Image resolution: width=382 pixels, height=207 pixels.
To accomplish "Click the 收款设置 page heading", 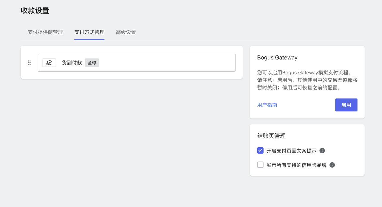I will pos(35,10).
